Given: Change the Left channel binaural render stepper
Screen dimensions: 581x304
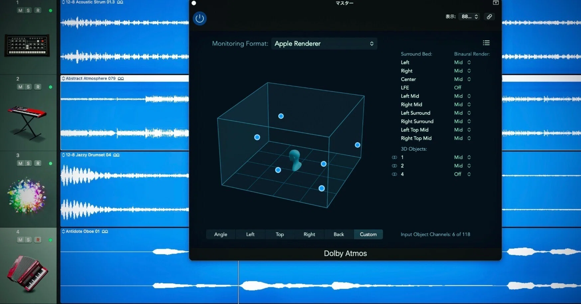Looking at the screenshot, I should coord(469,62).
